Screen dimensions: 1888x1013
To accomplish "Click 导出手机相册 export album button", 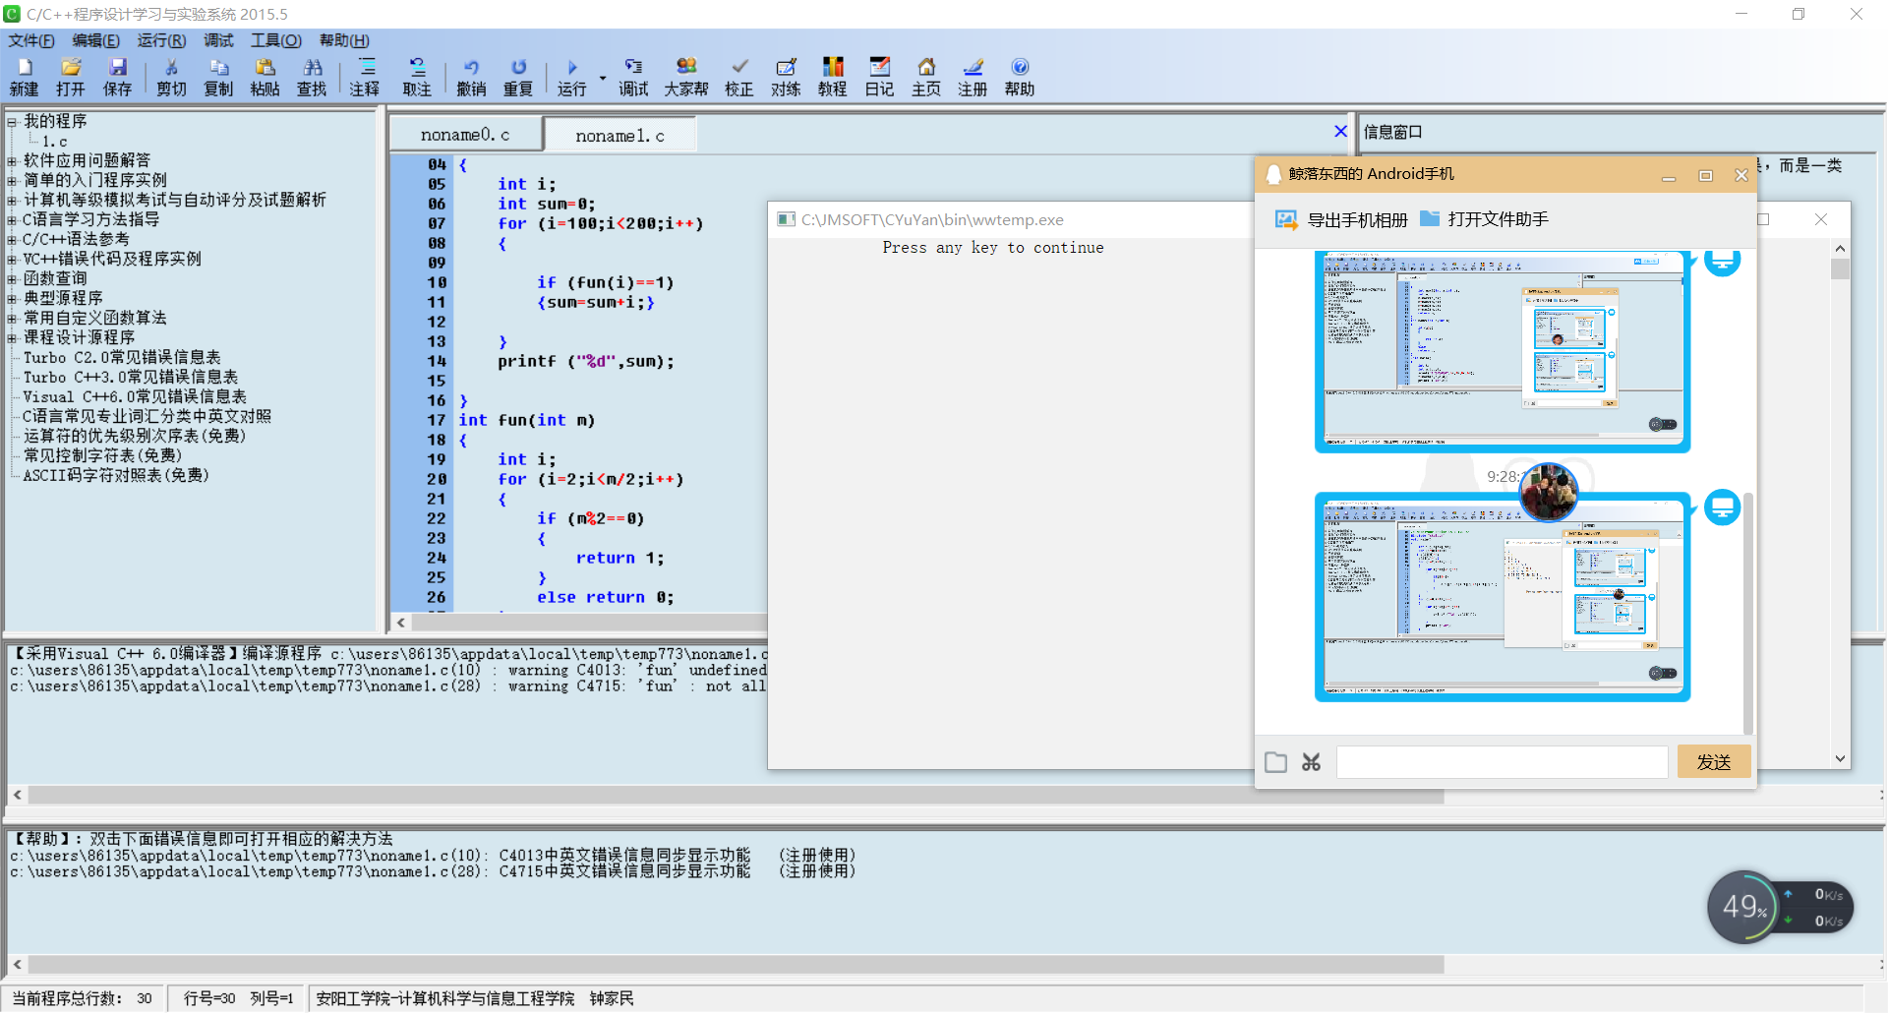I will pos(1341,219).
